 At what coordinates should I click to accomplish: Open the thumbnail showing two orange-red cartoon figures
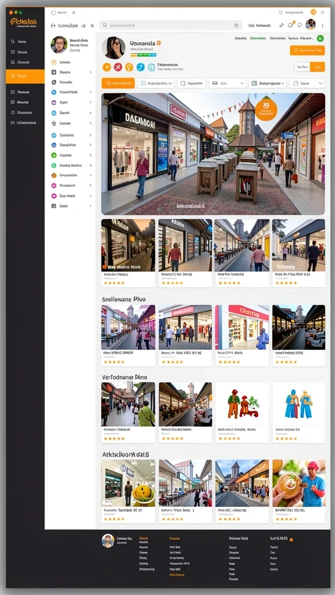[x=242, y=404]
